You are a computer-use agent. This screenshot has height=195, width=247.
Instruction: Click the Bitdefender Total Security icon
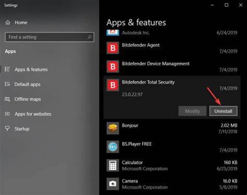pos(113,85)
